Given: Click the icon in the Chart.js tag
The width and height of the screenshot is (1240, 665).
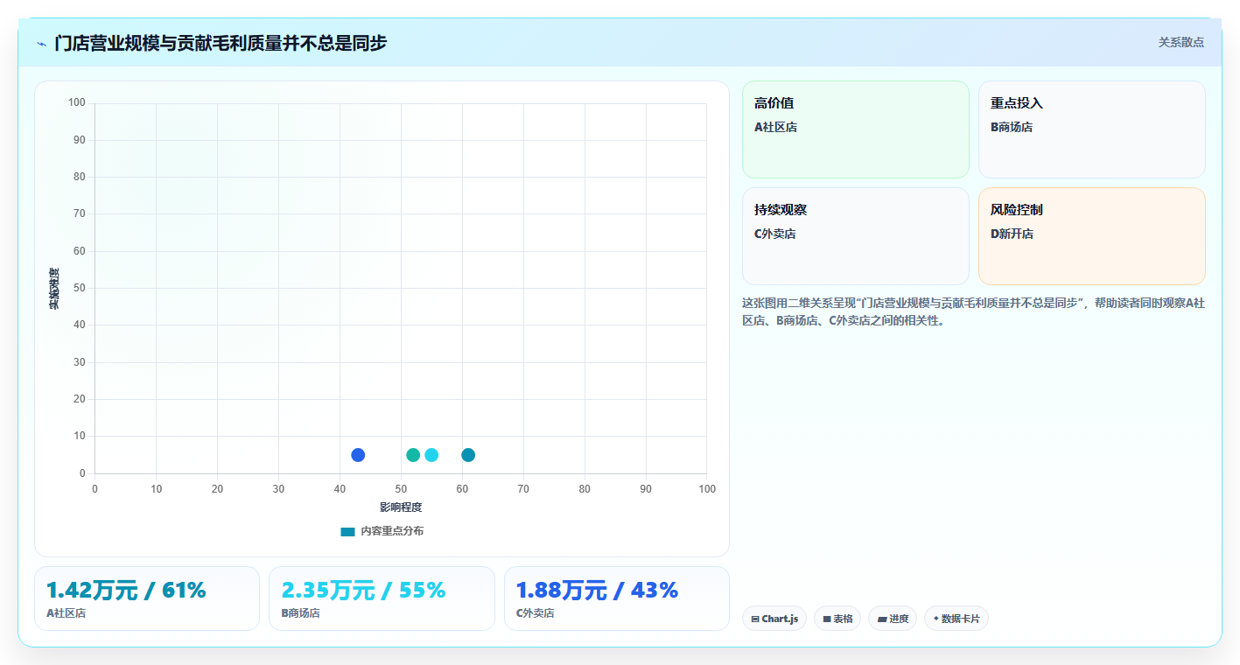Looking at the screenshot, I should (755, 619).
